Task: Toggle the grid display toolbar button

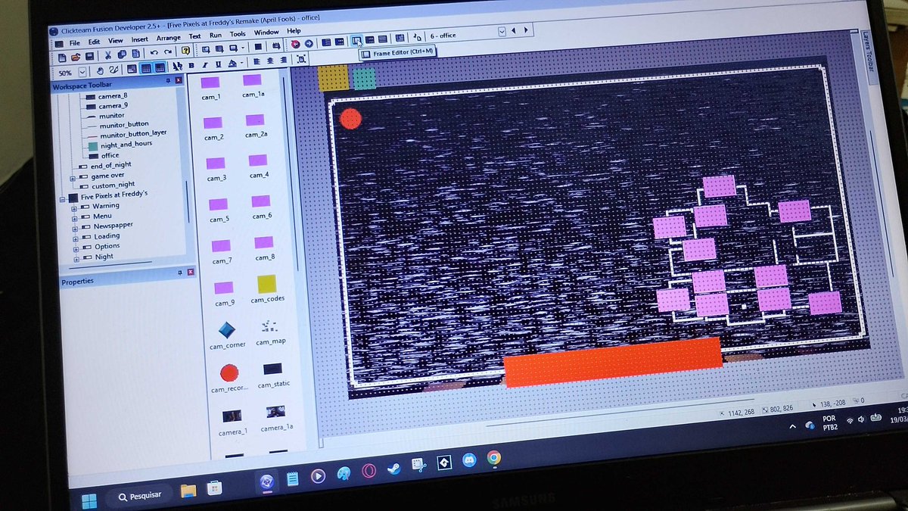Action: (146, 68)
